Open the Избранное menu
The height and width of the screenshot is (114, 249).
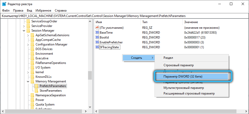click(x=43, y=11)
